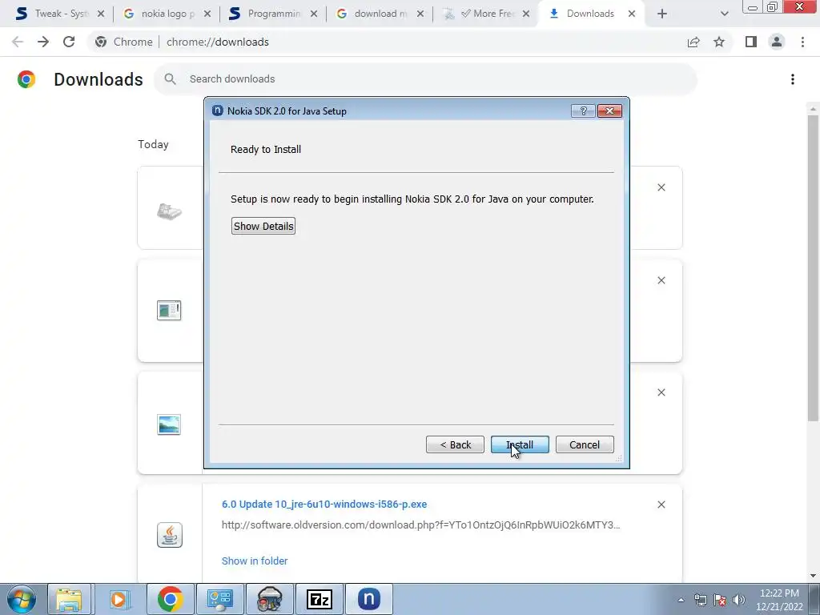Screen dimensions: 820x615
Task: Open Windows Media Player from taskbar
Action: (119, 599)
